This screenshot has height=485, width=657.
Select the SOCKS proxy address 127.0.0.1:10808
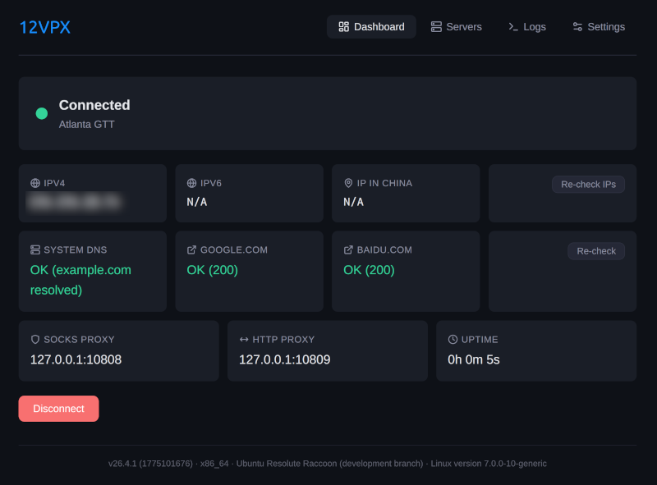pyautogui.click(x=76, y=359)
